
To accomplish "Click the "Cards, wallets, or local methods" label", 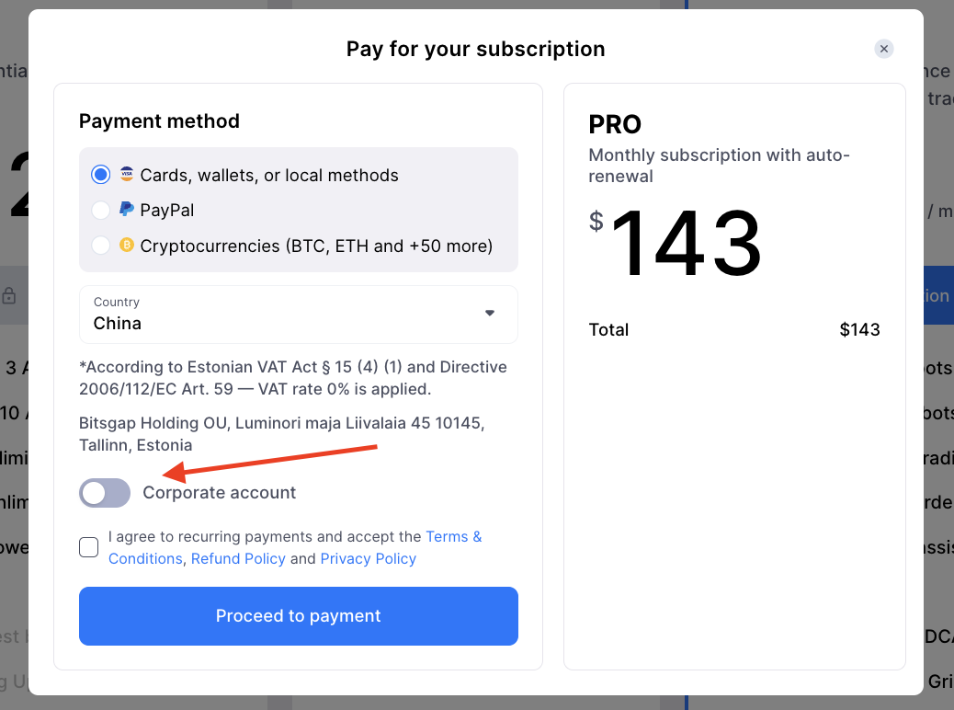I will point(269,175).
